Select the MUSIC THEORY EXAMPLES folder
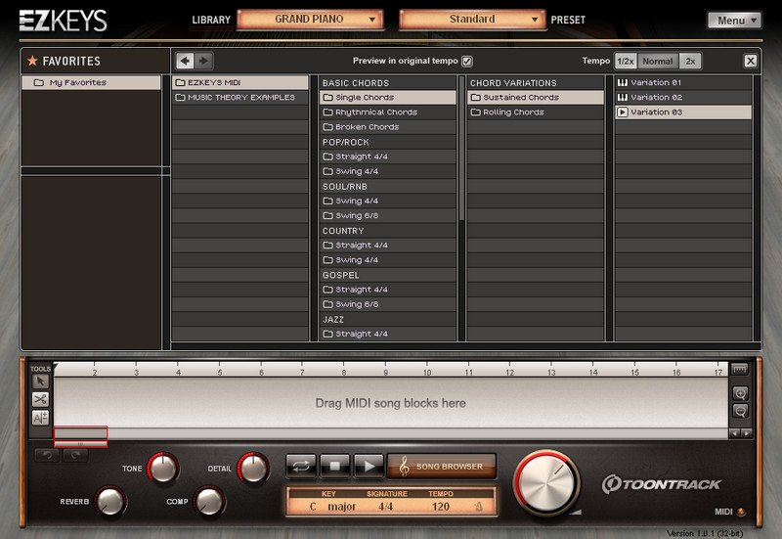Image resolution: width=782 pixels, height=539 pixels. click(239, 98)
